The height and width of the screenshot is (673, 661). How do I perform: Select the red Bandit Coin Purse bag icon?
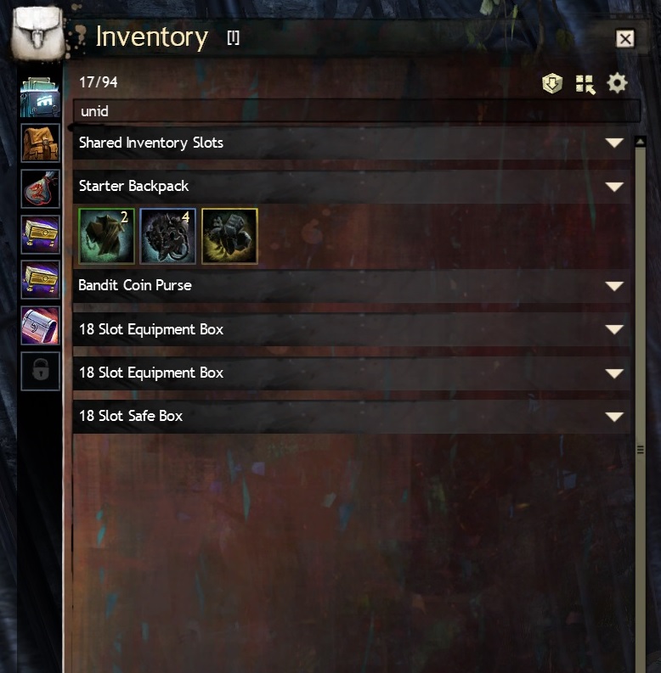tap(41, 189)
